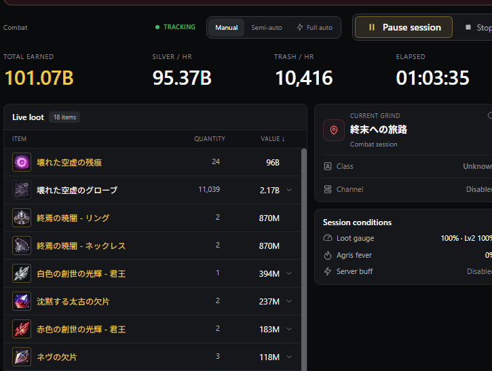Click the Server buff lightning icon
Screen dimensions: 492x371
(x=328, y=271)
